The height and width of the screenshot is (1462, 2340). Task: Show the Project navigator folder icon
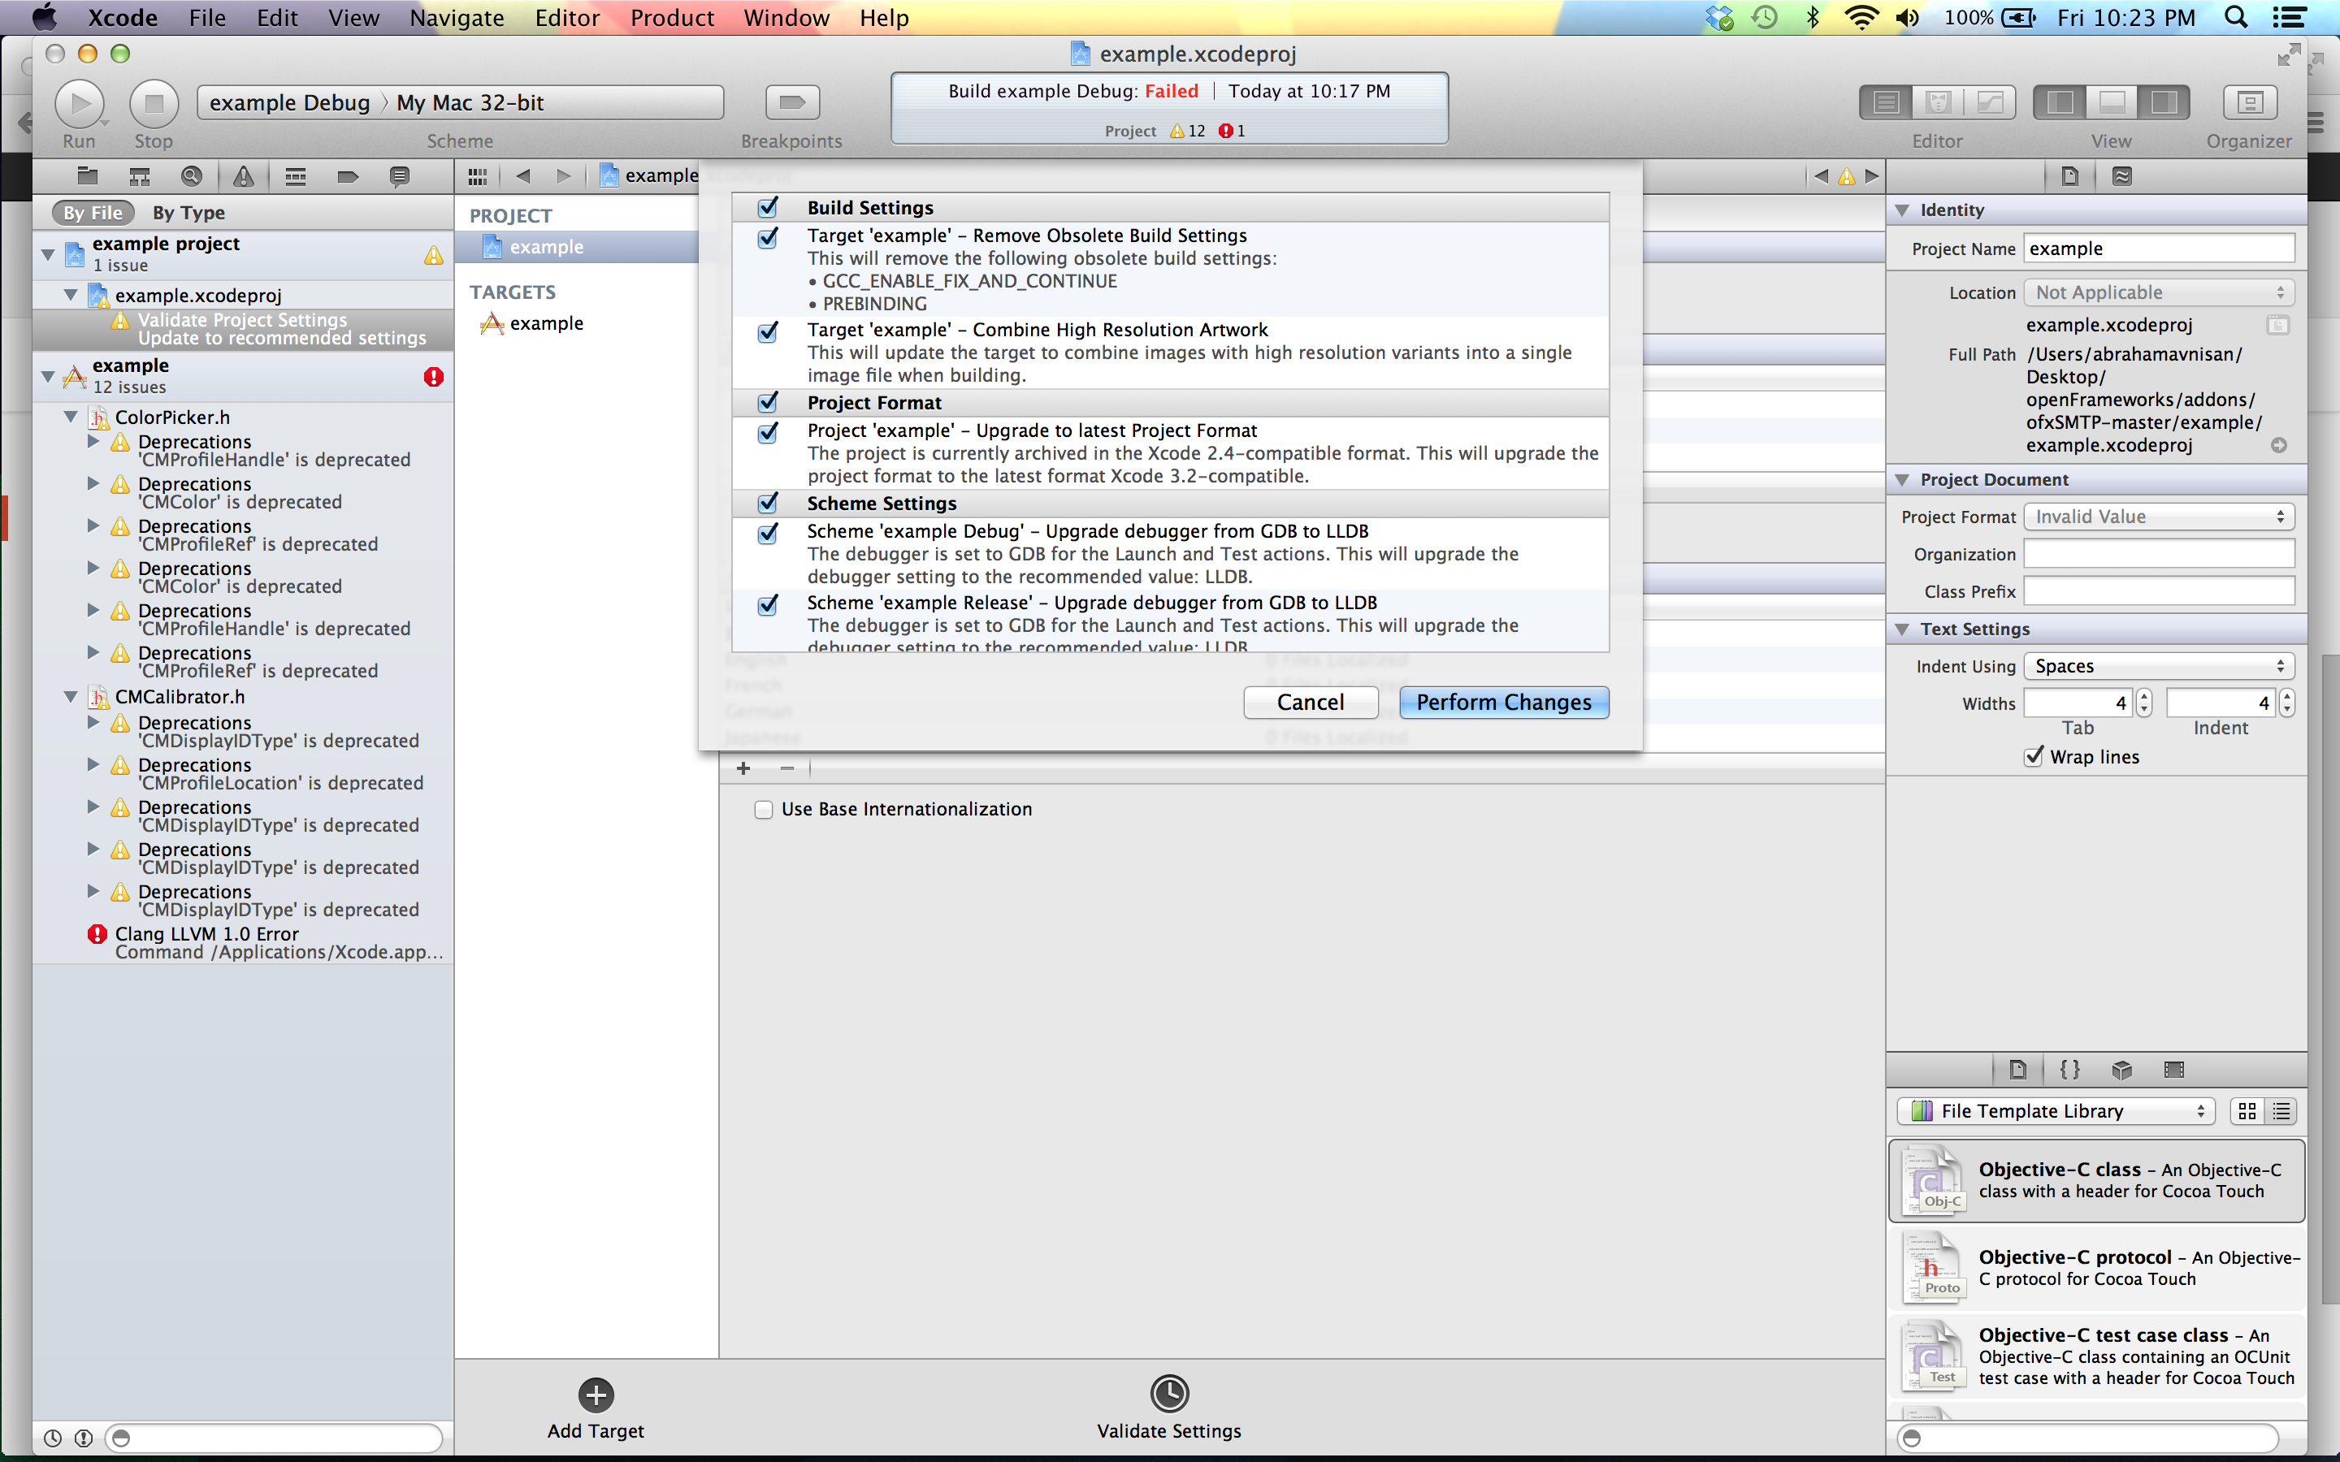(88, 176)
